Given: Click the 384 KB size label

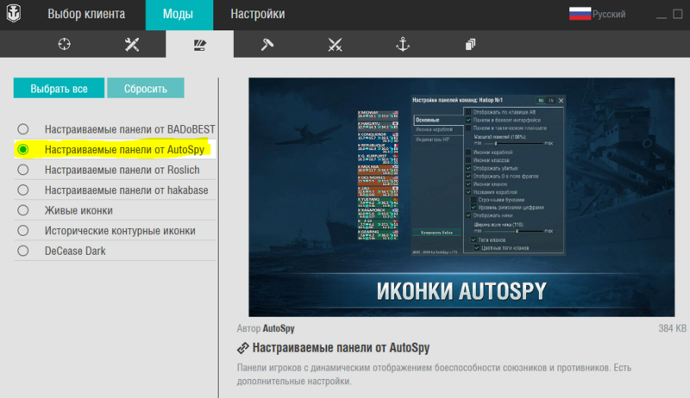Looking at the screenshot, I should tap(672, 328).
